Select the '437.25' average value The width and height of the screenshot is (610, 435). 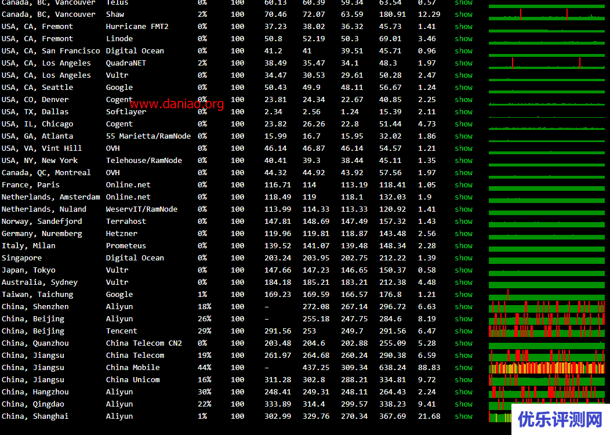316,368
